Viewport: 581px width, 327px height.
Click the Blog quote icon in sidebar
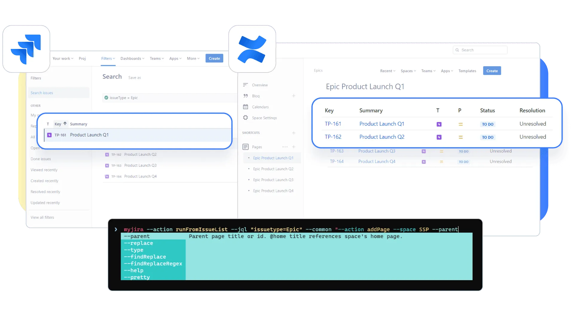point(245,96)
